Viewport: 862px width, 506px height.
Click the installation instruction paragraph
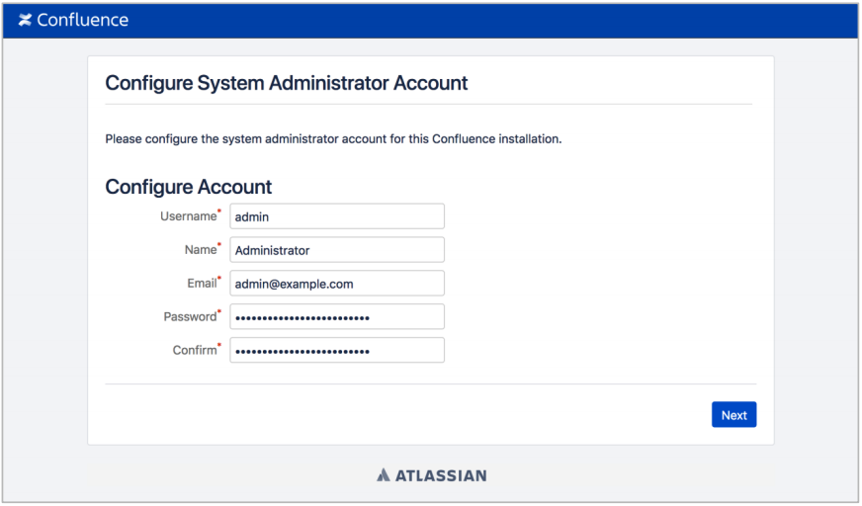[x=333, y=139]
